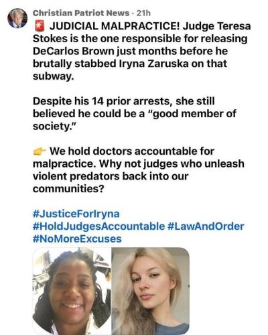View the left photo of smiling woman

pyautogui.click(x=72, y=291)
